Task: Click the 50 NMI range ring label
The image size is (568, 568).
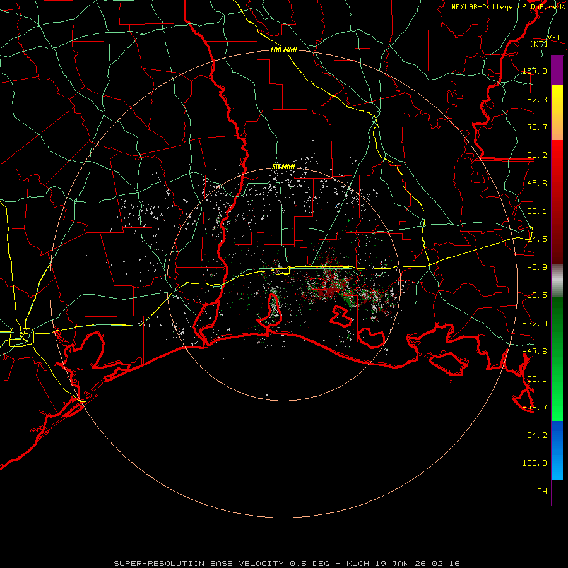Action: coord(283,167)
